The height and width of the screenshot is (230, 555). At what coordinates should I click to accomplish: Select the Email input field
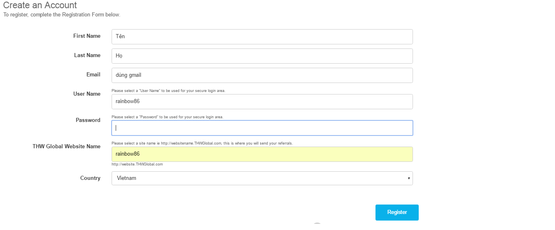point(262,75)
